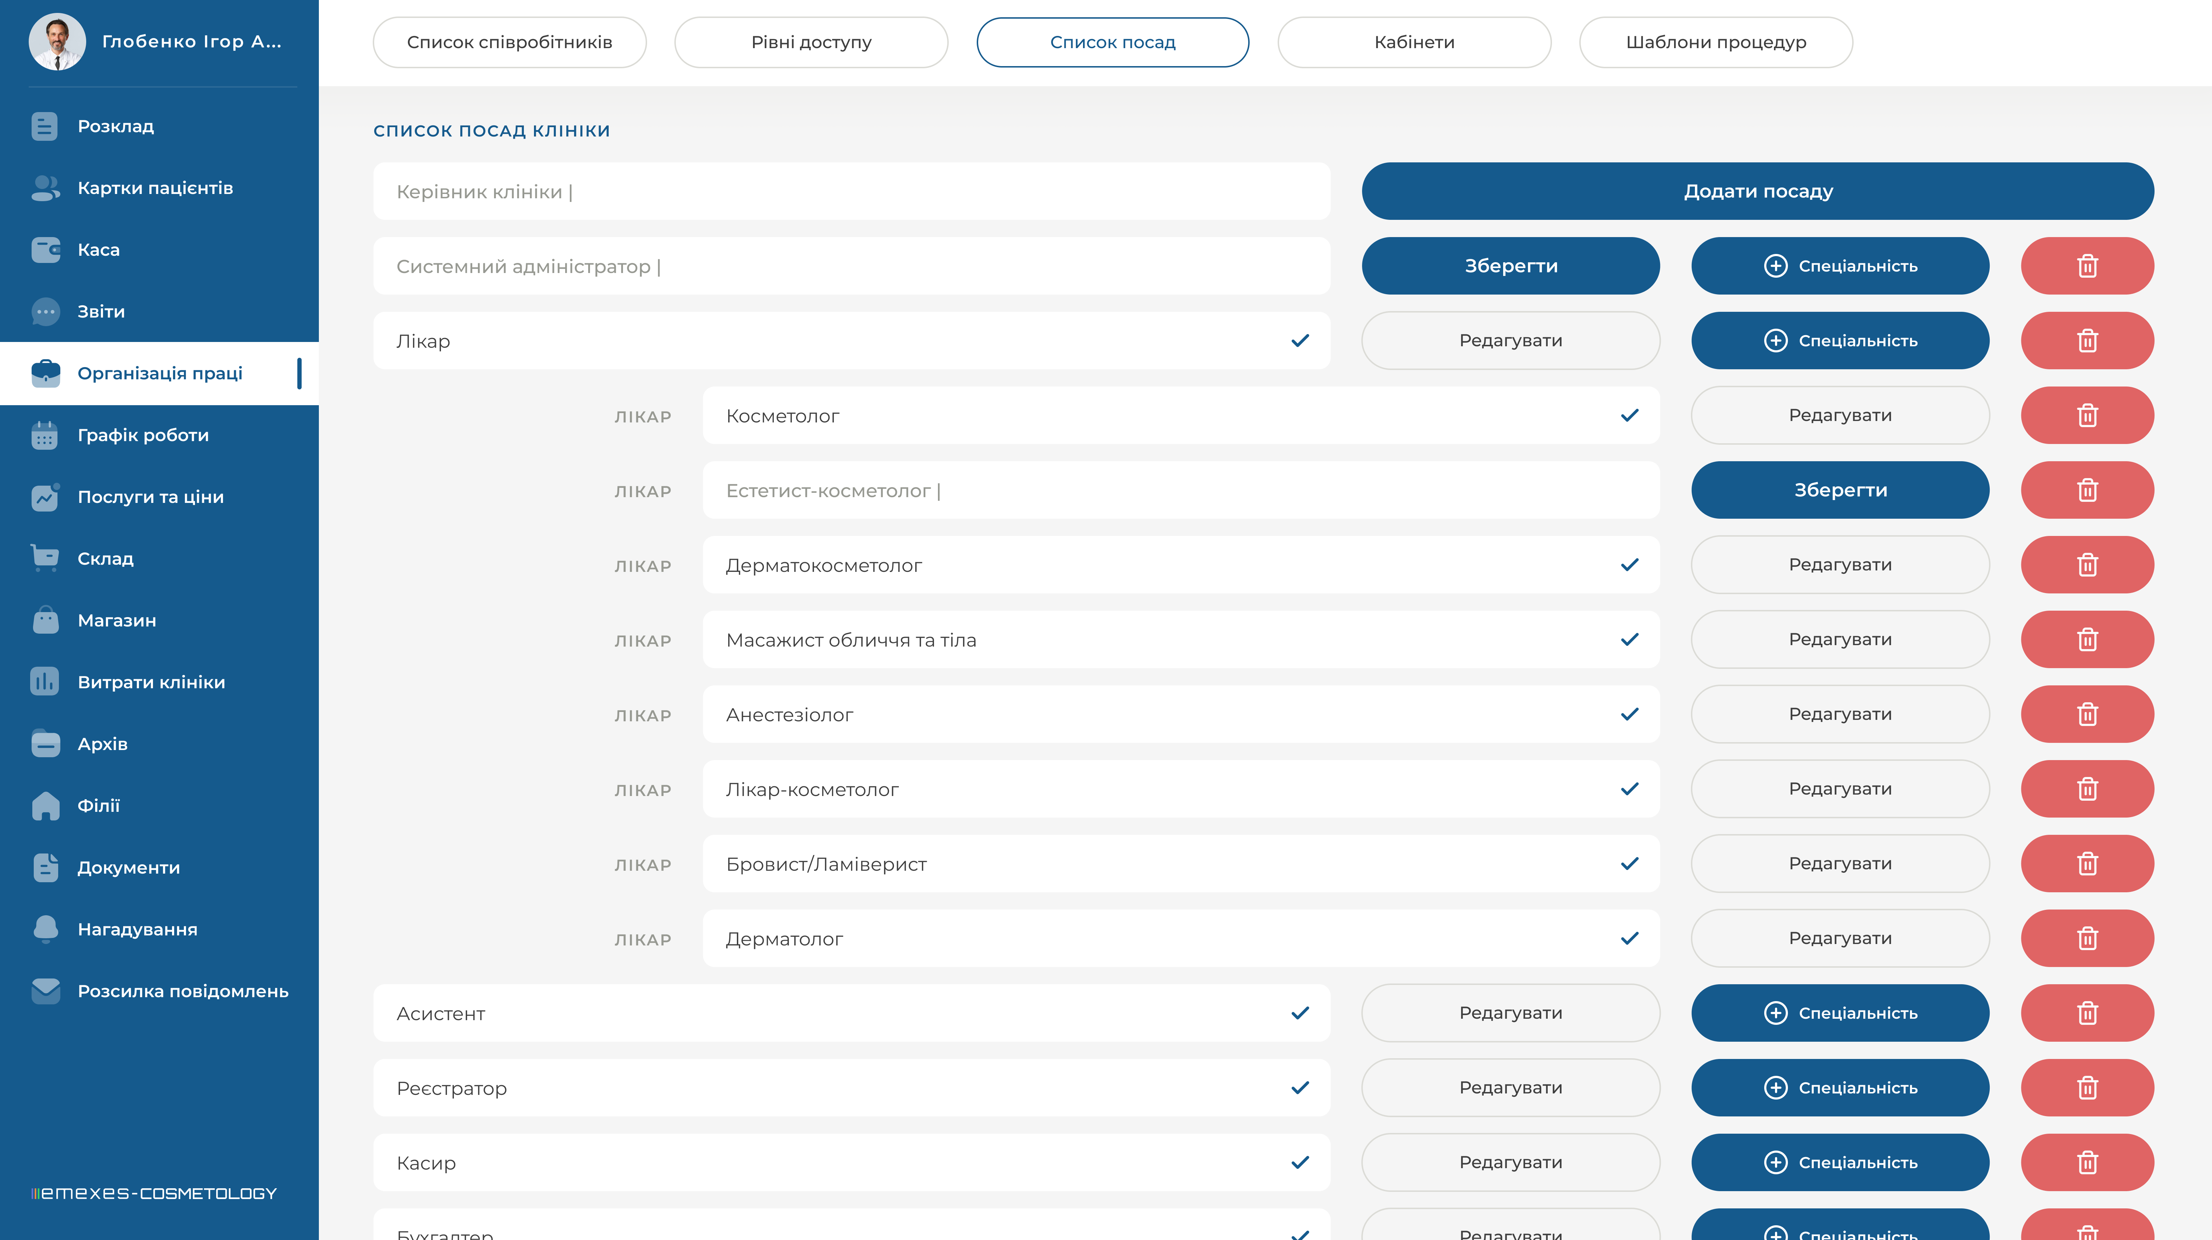Click the checkmark on the Лікар row
The image size is (2212, 1240).
pyautogui.click(x=1300, y=341)
